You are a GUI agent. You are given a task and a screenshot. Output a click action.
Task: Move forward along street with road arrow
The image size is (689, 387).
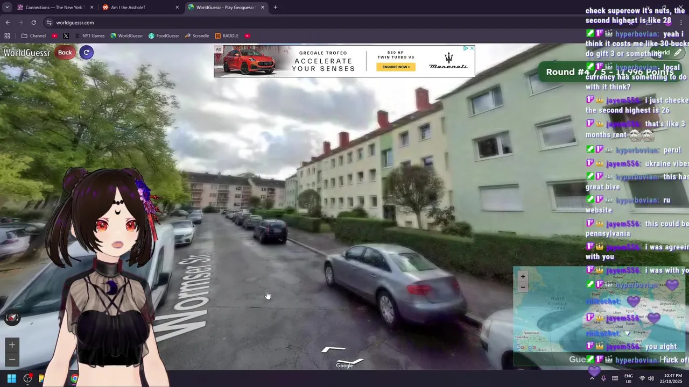(333, 350)
